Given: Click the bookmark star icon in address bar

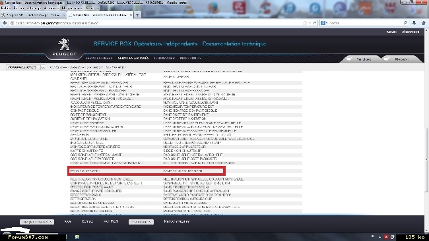Looking at the screenshot, I should (x=305, y=23).
